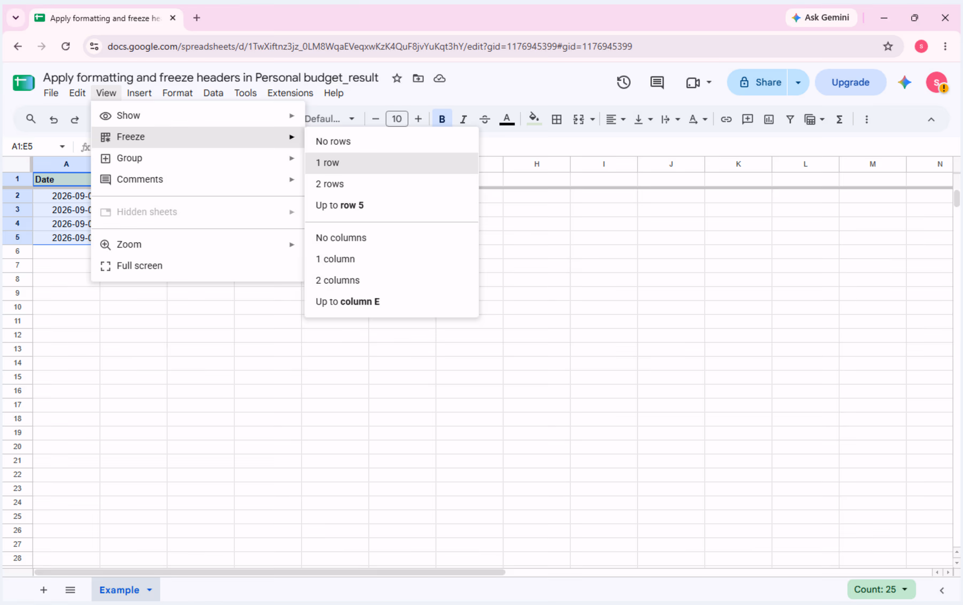Click the redo arrow icon
This screenshot has height=605, width=963.
click(x=75, y=119)
